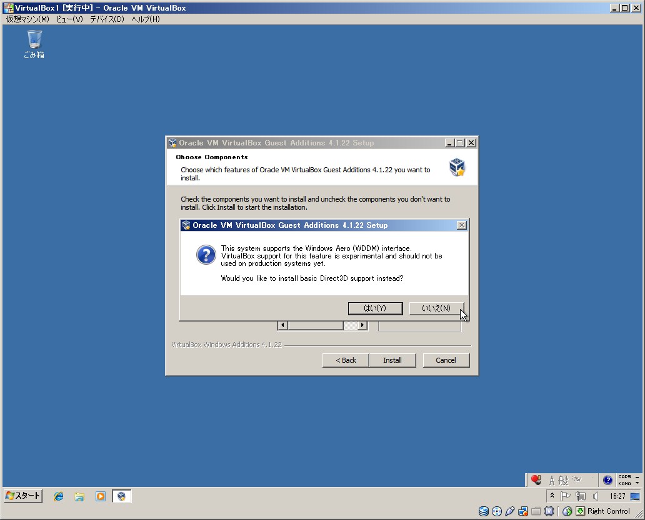
Task: Open the network adapter status icon
Action: click(x=523, y=511)
